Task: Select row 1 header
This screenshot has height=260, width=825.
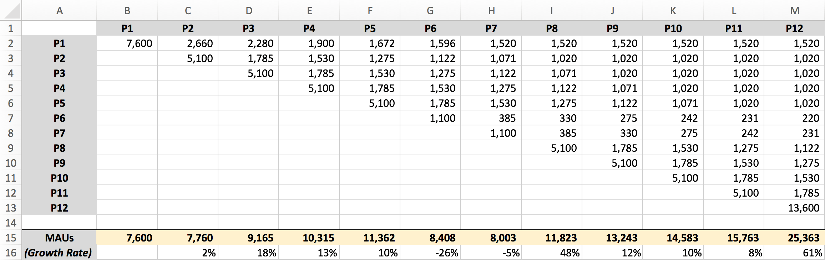Action: tap(11, 28)
